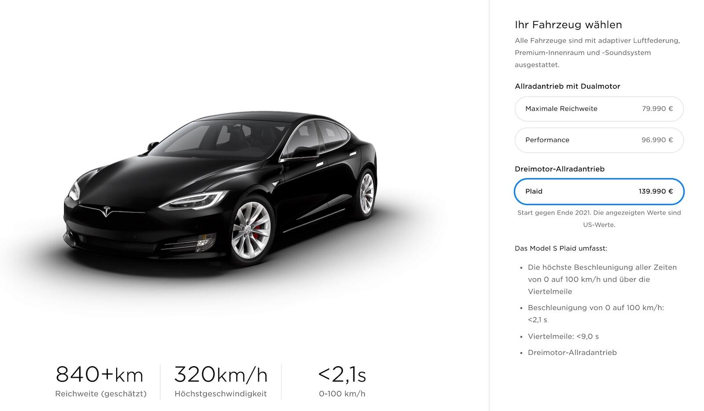The image size is (704, 411).
Task: Click the car's front wheel with red caliper
Action: click(252, 229)
